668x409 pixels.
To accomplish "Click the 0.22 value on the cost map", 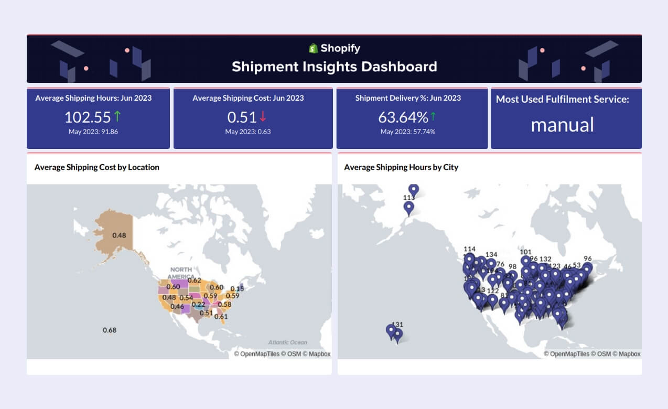I will pos(198,304).
